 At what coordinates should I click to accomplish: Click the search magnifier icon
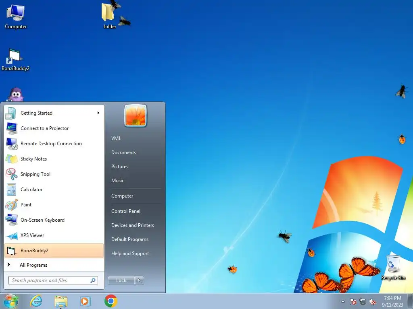pos(93,280)
